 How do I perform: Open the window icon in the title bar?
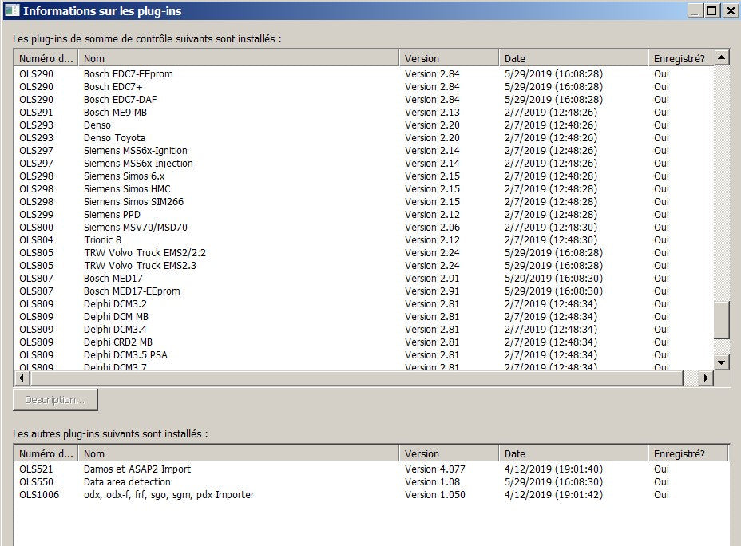pyautogui.click(x=12, y=10)
